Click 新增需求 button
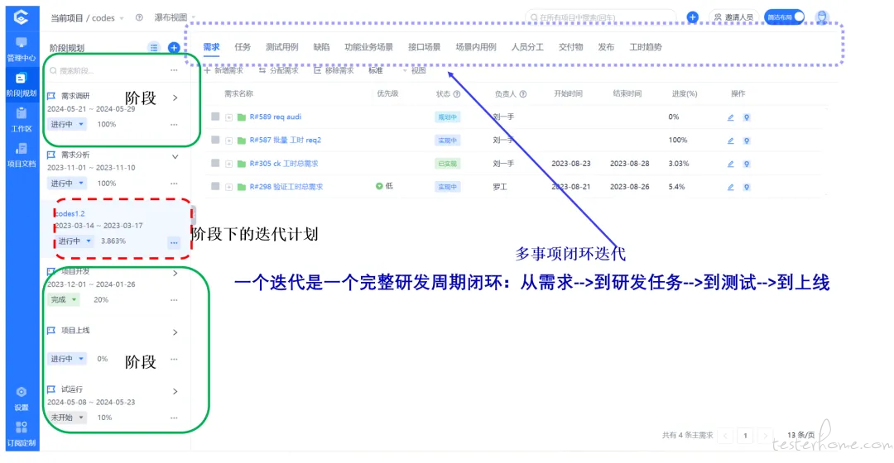Viewport: 894px width, 463px height. (x=223, y=70)
